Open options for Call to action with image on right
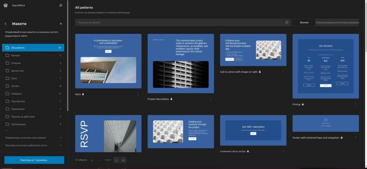The width and height of the screenshot is (367, 169). [283, 72]
